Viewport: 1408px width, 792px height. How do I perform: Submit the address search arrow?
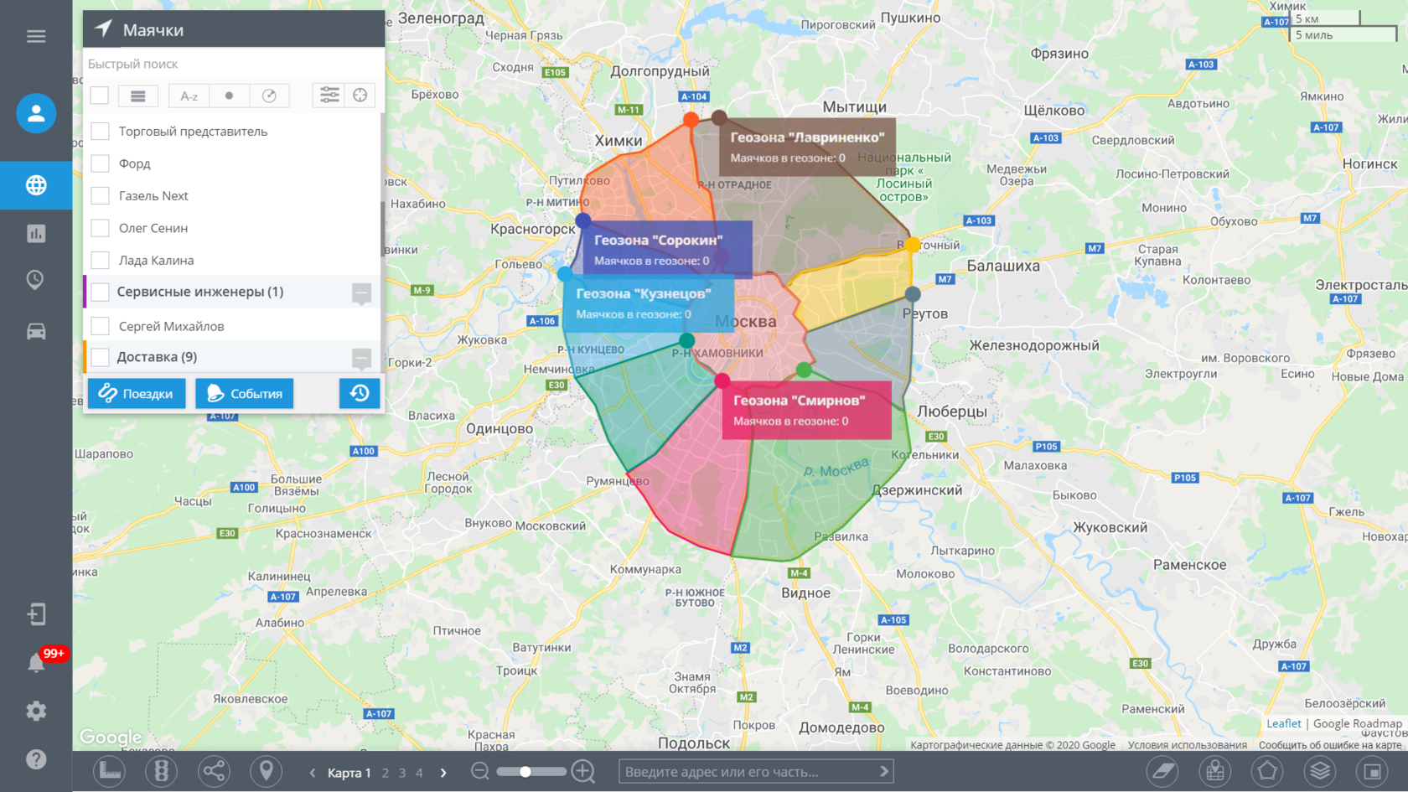click(x=883, y=771)
